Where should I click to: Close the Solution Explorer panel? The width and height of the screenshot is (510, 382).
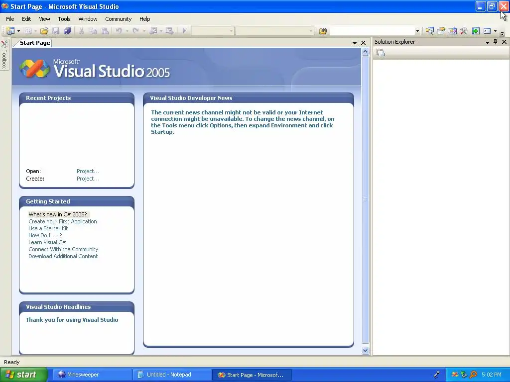click(x=504, y=42)
